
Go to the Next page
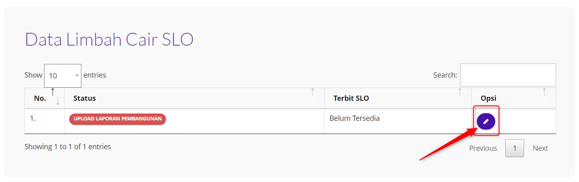pyautogui.click(x=540, y=148)
